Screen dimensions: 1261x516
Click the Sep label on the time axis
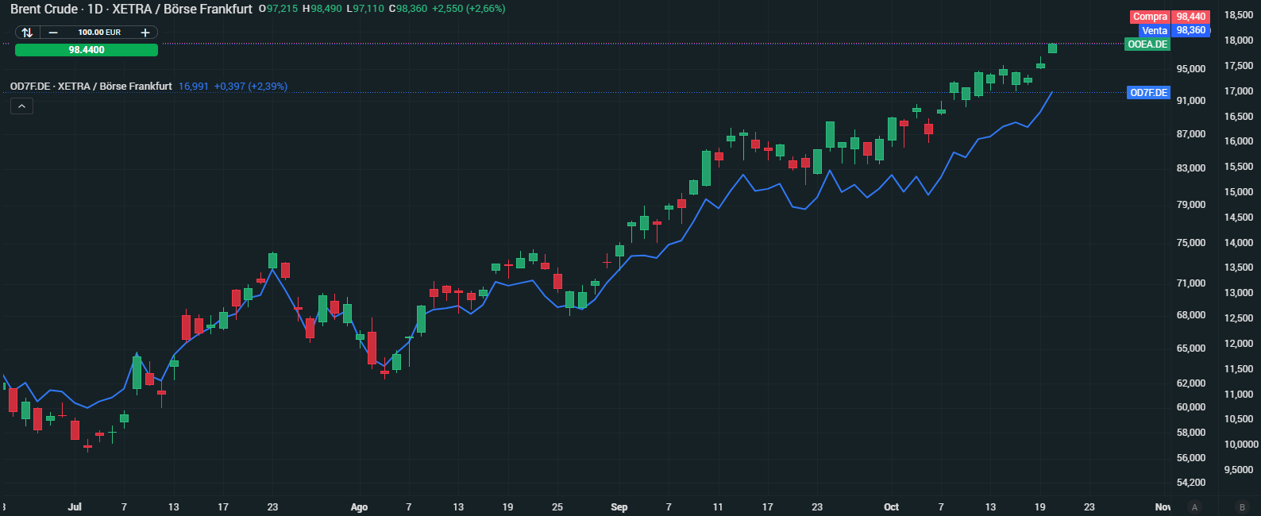[619, 507]
